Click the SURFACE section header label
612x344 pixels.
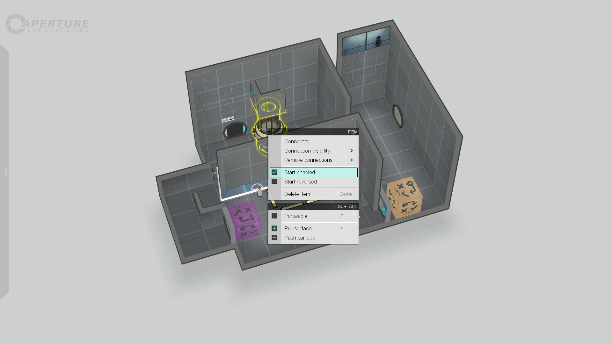pyautogui.click(x=347, y=206)
